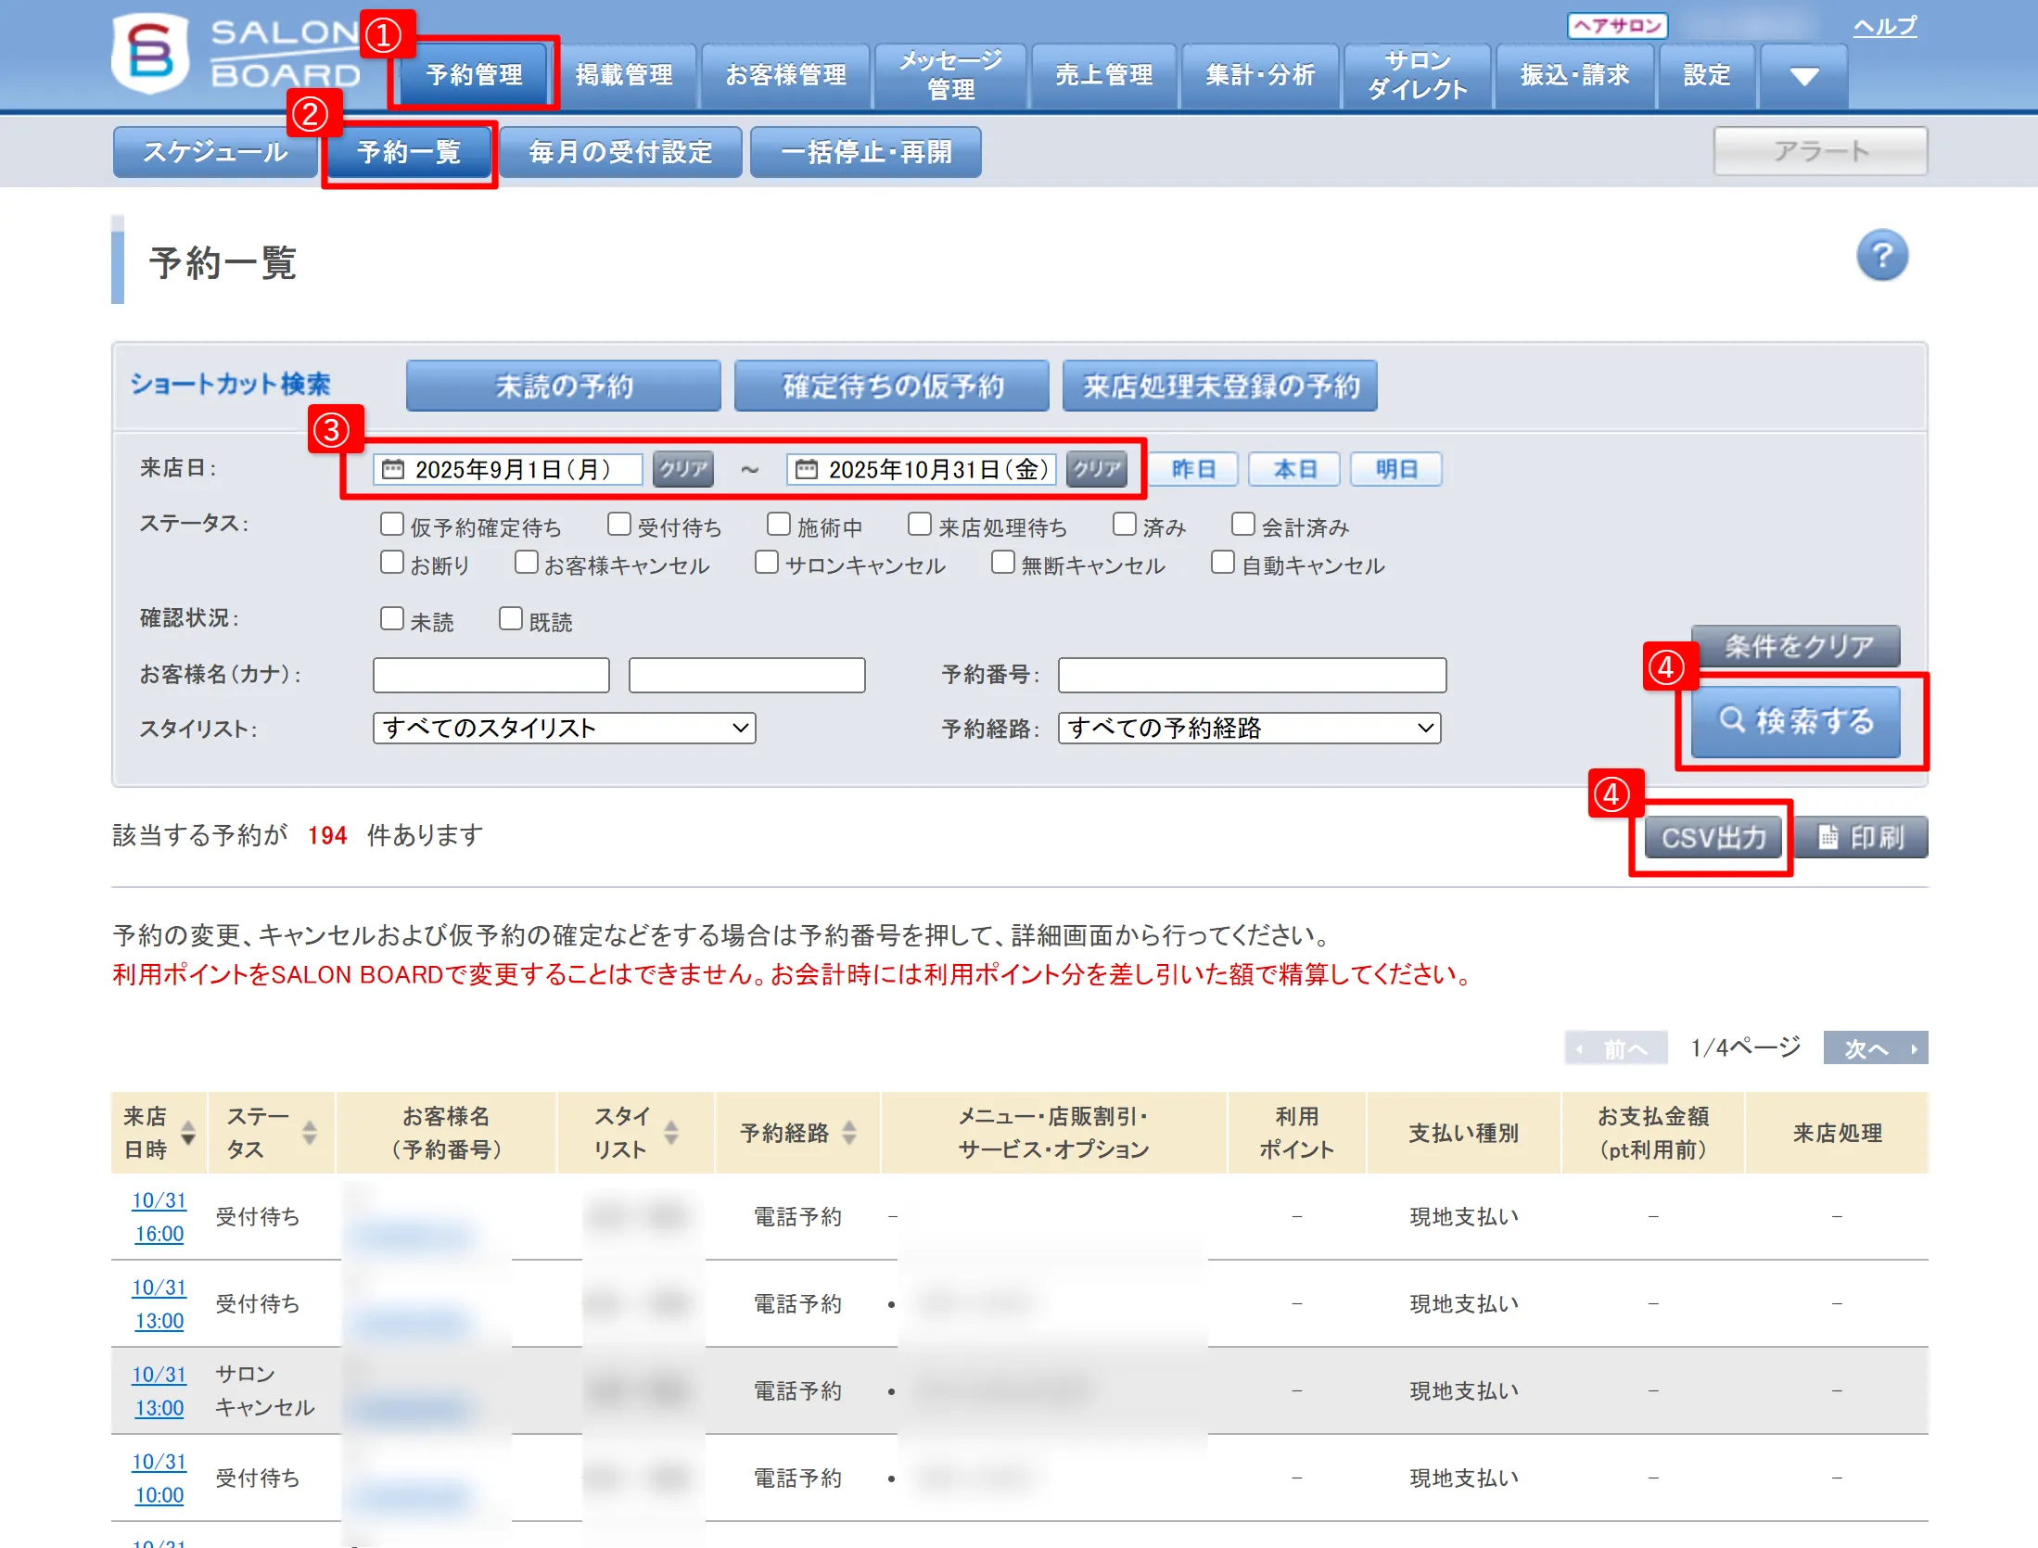Open the すべての予約経路 dropdown
Viewport: 2038px width, 1548px height.
(1249, 728)
